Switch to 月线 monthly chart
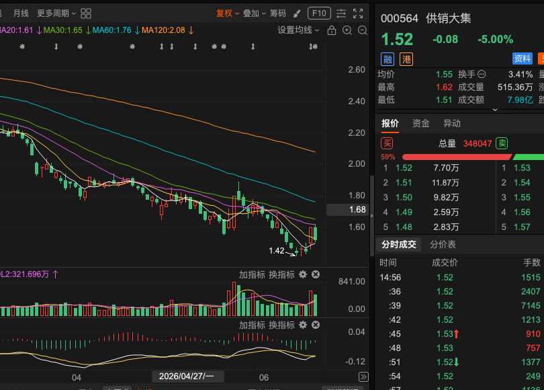The image size is (544, 390). (x=21, y=13)
